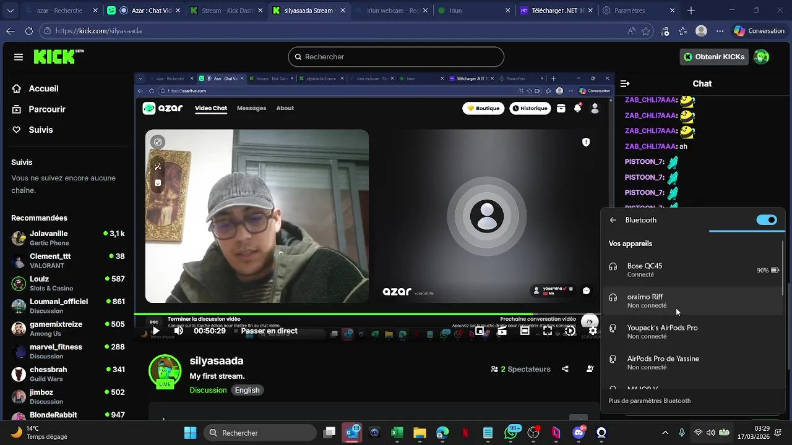Screen dimensions: 792x445
Task: Switch to the Télécharger .NET tab
Action: [556, 11]
